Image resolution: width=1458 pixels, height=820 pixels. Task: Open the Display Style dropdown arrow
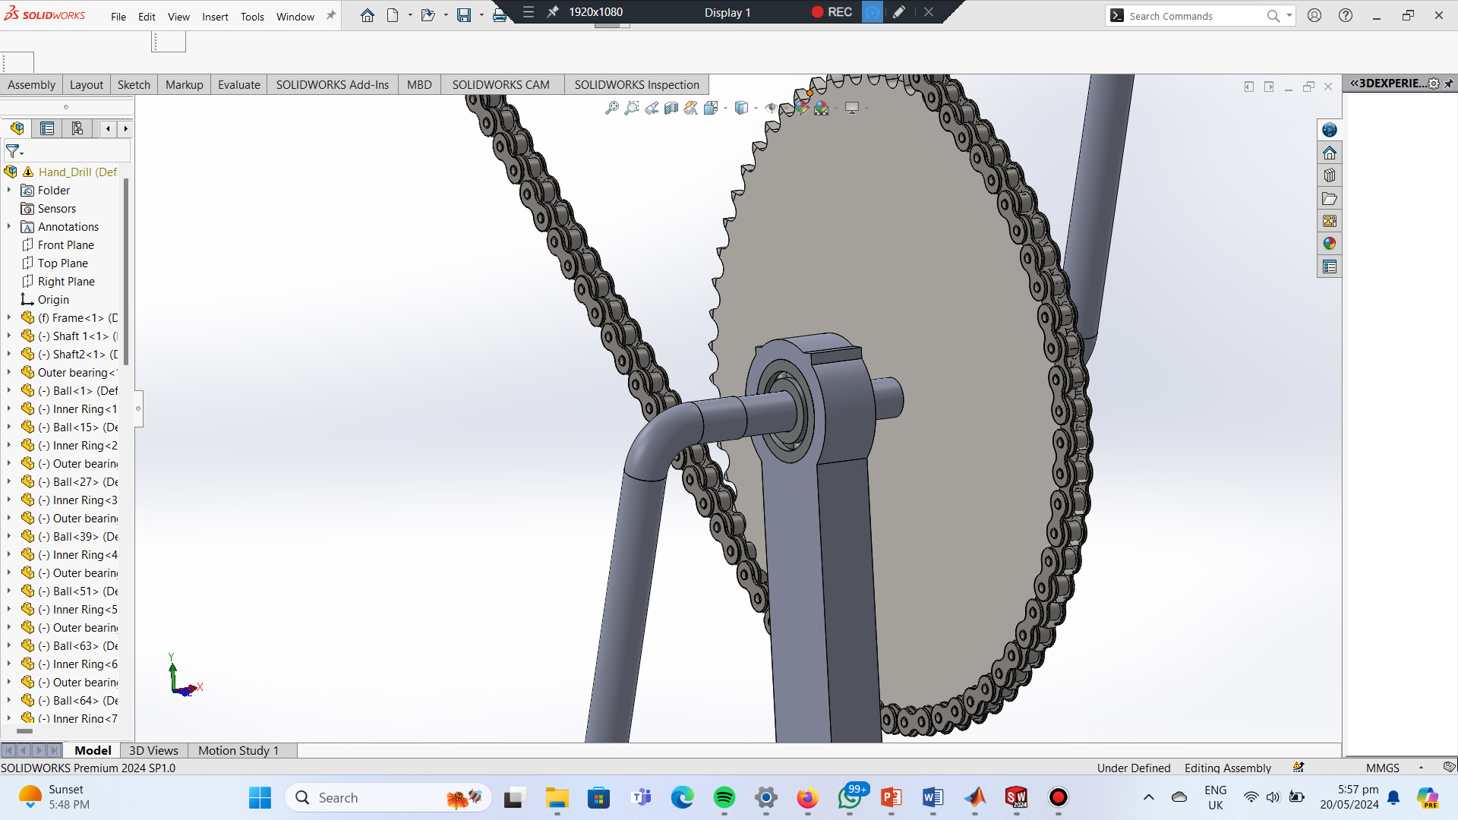[x=756, y=108]
